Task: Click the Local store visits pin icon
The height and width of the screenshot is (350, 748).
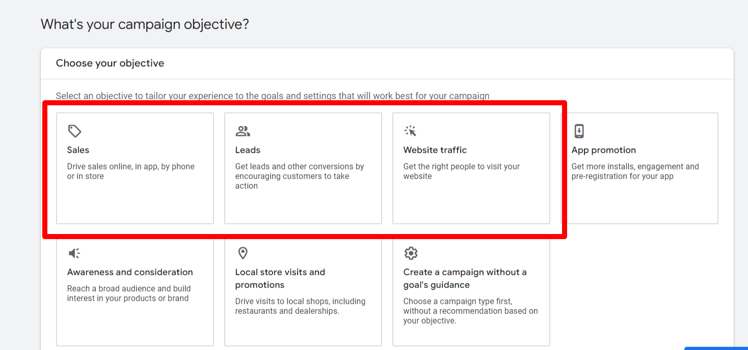Action: (243, 253)
